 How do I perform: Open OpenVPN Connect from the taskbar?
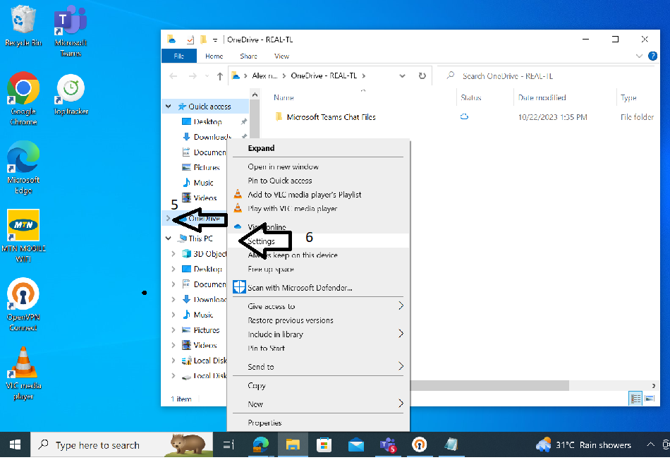click(419, 445)
